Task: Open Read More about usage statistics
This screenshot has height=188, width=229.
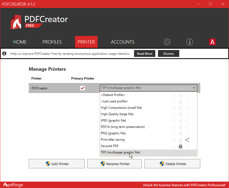Action: pyautogui.click(x=144, y=53)
